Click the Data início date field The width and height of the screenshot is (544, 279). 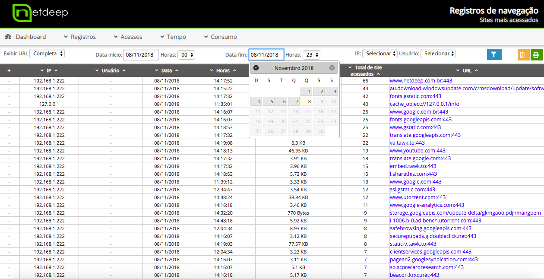[141, 55]
